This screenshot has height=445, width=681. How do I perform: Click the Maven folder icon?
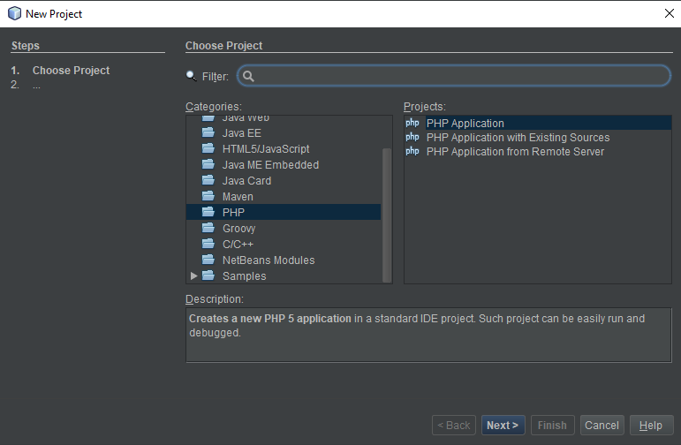[x=208, y=196]
